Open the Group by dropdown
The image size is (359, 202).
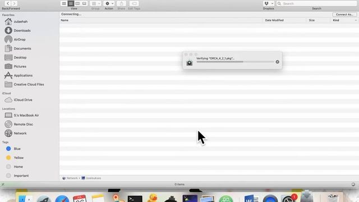tap(95, 3)
